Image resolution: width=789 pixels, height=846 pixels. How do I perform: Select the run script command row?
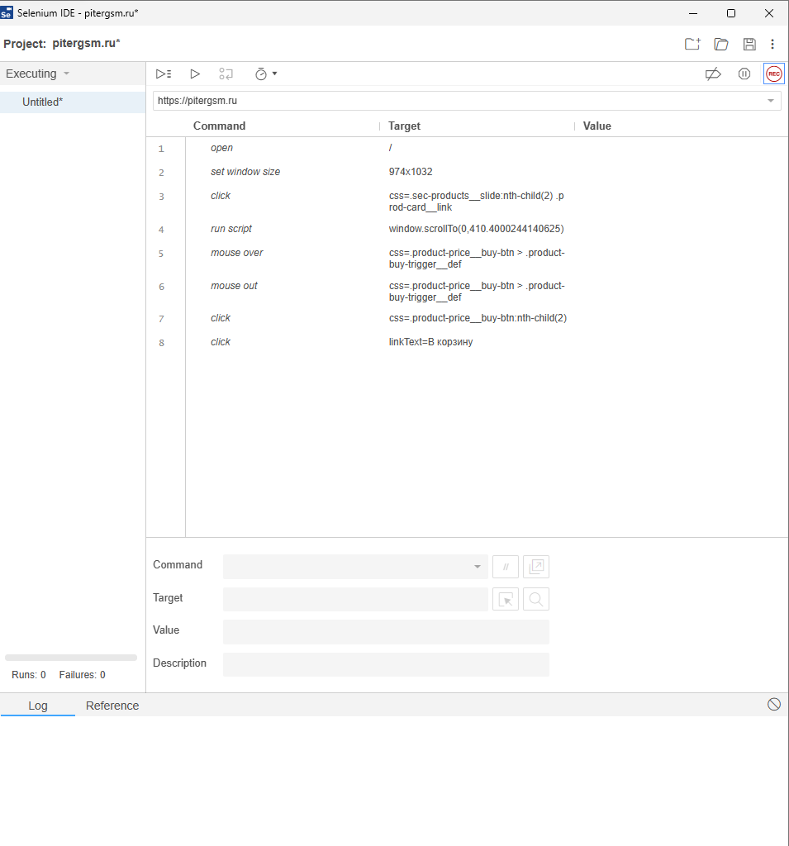coord(467,229)
